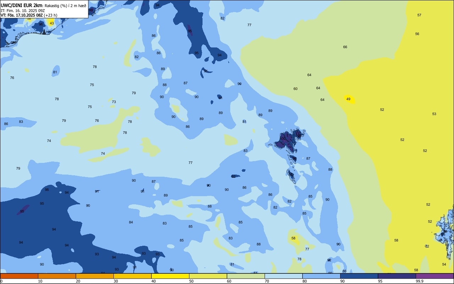Click the 50–60 pale yellow legend segment
This screenshot has width=454, height=284.
click(208, 276)
